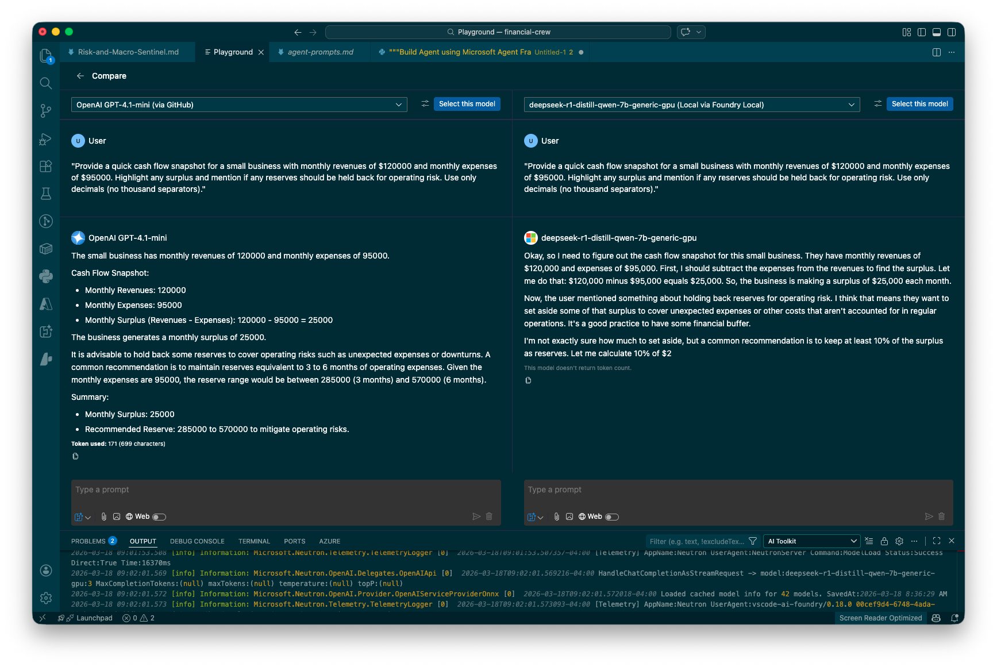
Task: Open the notifications bell in status bar
Action: click(954, 618)
